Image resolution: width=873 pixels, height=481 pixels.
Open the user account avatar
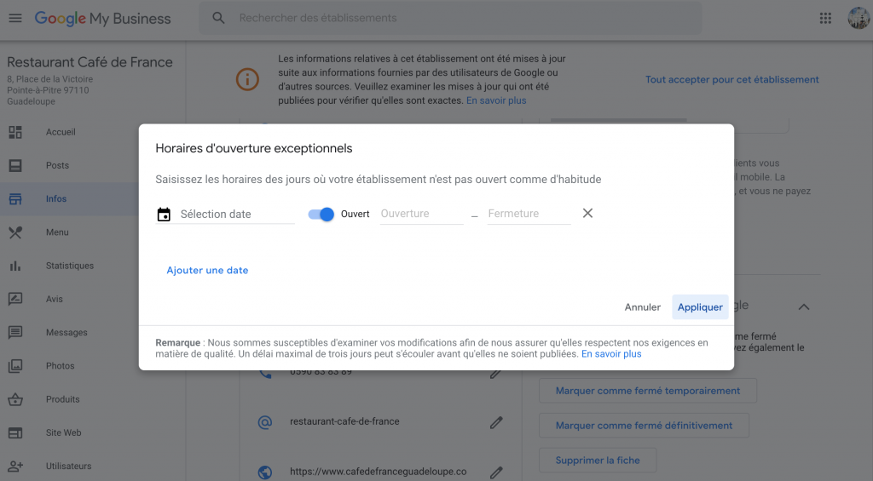pyautogui.click(x=858, y=18)
